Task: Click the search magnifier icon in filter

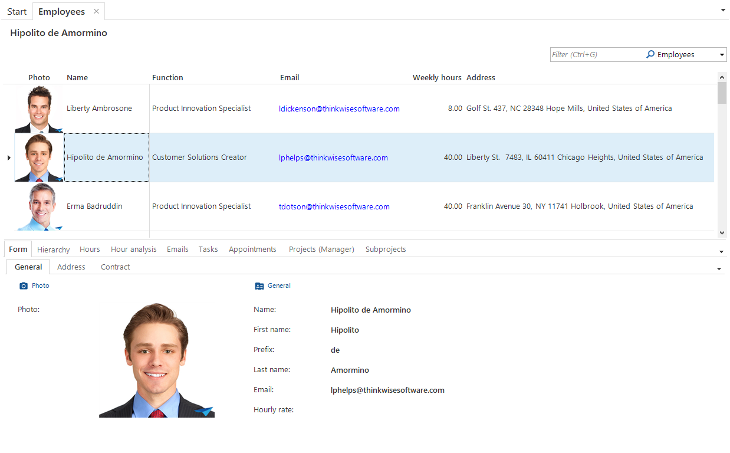Action: click(x=650, y=54)
